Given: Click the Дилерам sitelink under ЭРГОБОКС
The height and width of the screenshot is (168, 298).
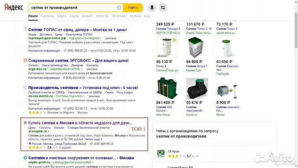Looking at the screenshot, I should (x=77, y=66).
